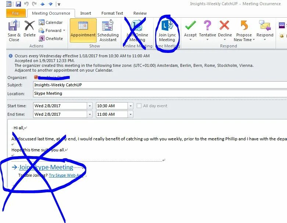Click inside the Subject field
Screen dimensions: 287x223
[160, 85]
